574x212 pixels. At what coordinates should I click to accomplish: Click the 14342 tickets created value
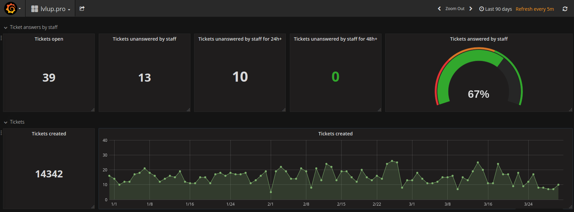(x=49, y=174)
